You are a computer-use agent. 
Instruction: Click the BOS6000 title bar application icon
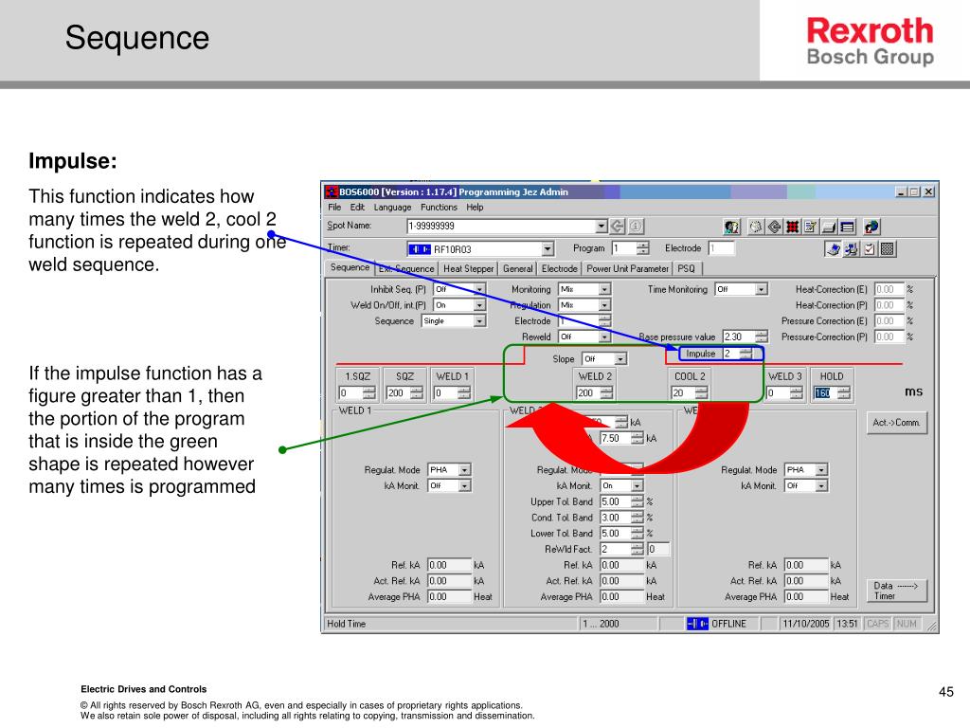point(332,191)
